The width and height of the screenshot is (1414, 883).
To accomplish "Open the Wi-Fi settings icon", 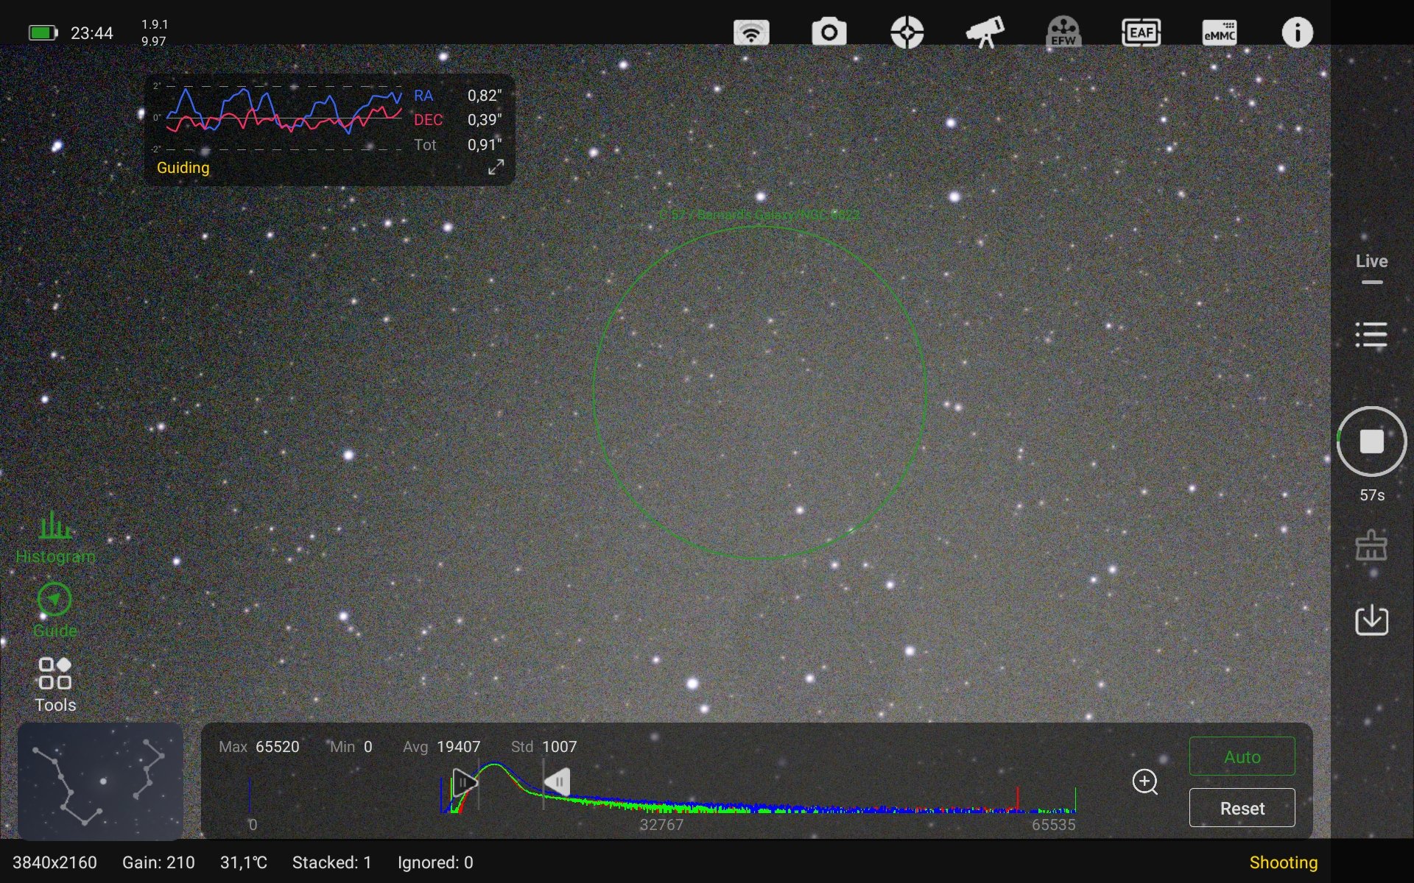I will click(x=751, y=33).
